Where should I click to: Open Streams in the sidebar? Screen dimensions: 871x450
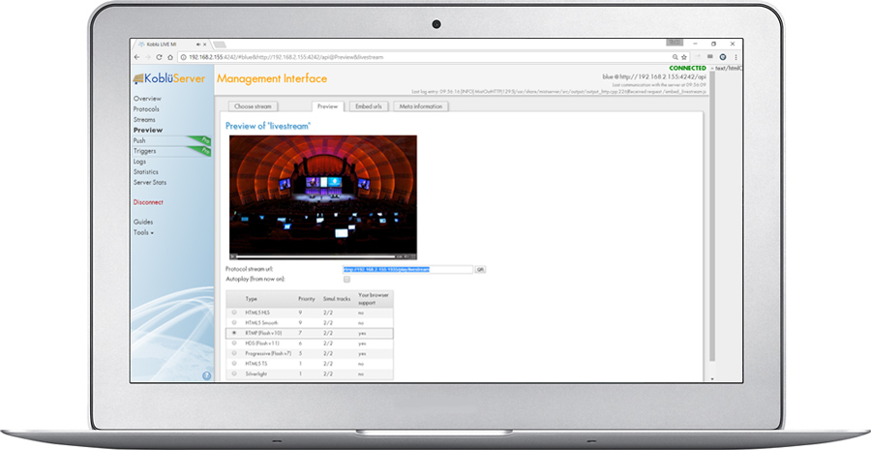click(144, 119)
